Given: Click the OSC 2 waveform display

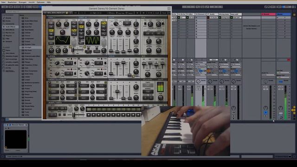Looking at the screenshot, I should (92, 40).
